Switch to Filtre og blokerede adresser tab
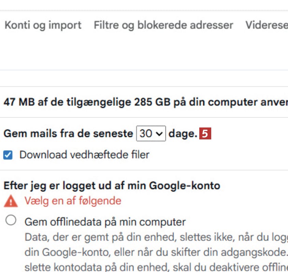 click(163, 25)
